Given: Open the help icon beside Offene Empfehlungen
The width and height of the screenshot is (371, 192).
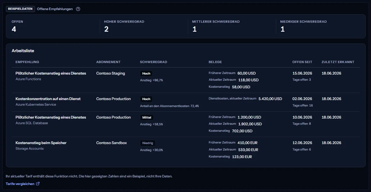Looking at the screenshot, I should (78, 9).
